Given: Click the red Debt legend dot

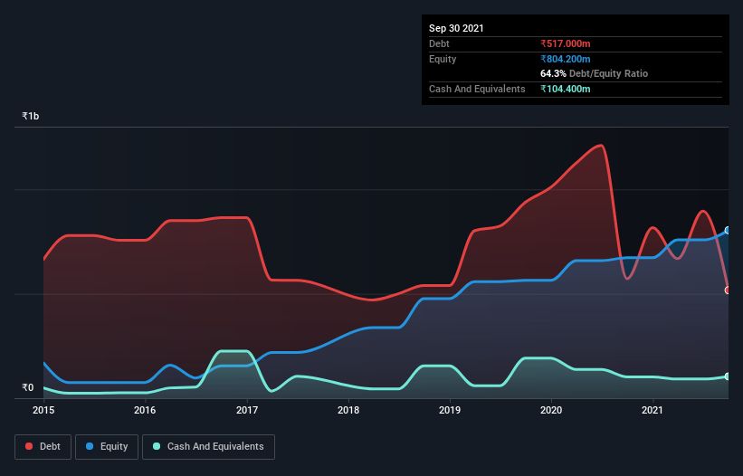Looking at the screenshot, I should pyautogui.click(x=29, y=446).
